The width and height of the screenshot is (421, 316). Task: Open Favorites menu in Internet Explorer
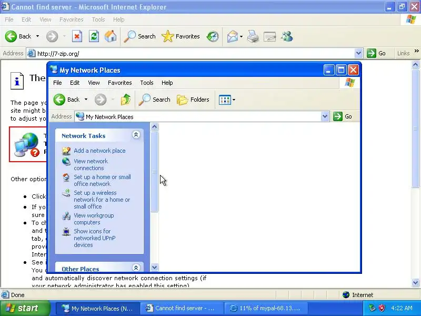[72, 19]
